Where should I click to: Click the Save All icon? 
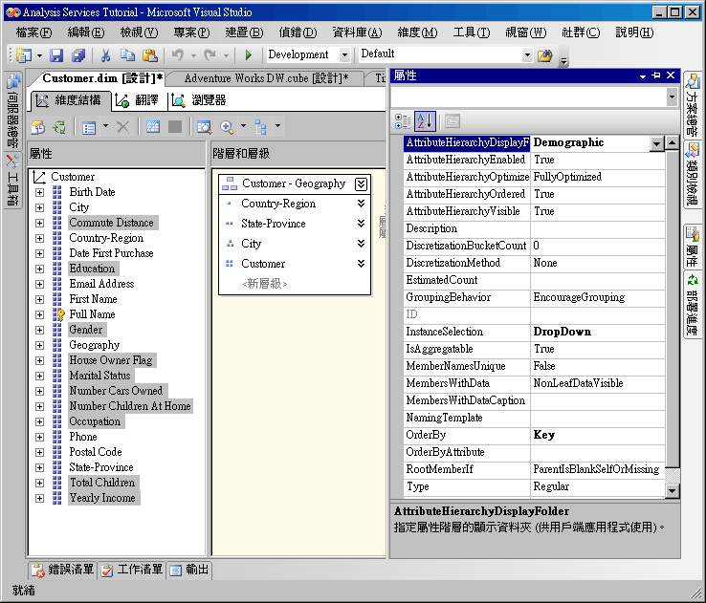[x=77, y=55]
